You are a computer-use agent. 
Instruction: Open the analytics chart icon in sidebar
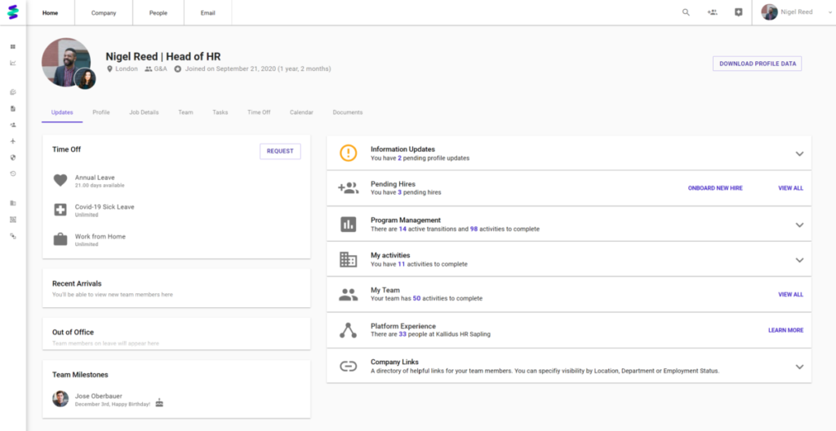(12, 63)
